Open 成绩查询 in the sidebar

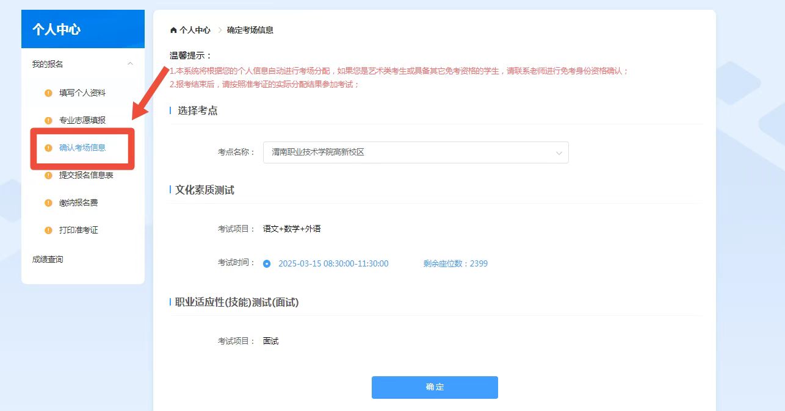(48, 260)
